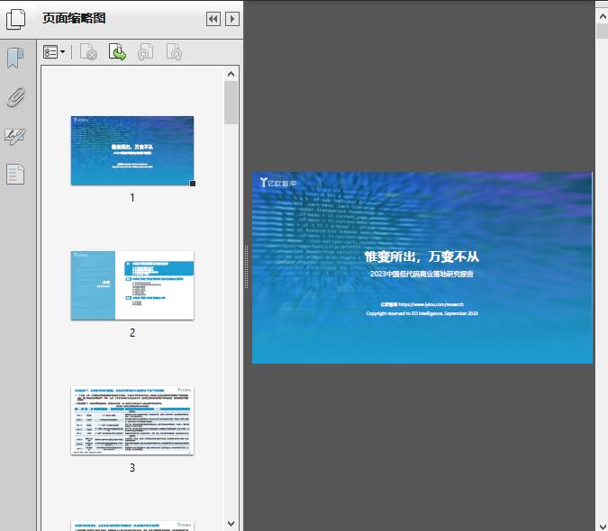Open the thumbnail options dropdown menu
The width and height of the screenshot is (608, 531).
pyautogui.click(x=54, y=53)
